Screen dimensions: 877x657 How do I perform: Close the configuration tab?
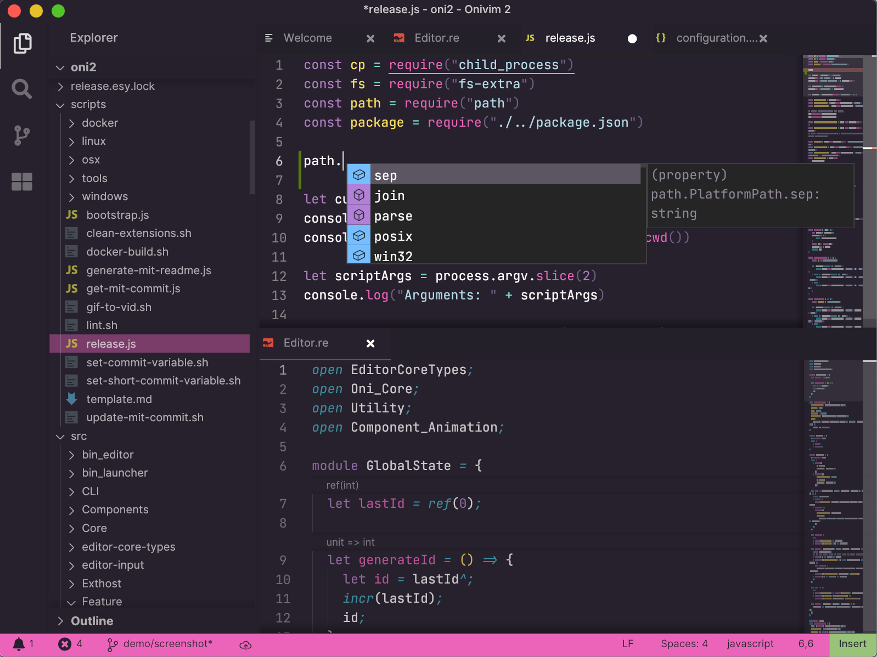[763, 38]
